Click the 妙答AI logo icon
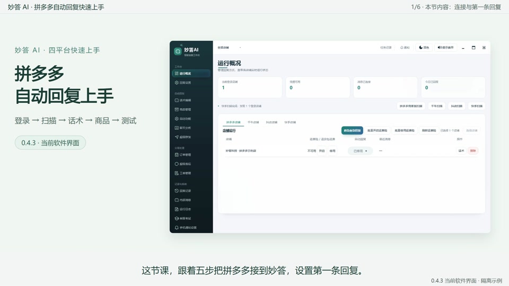Image resolution: width=509 pixels, height=286 pixels. point(178,51)
